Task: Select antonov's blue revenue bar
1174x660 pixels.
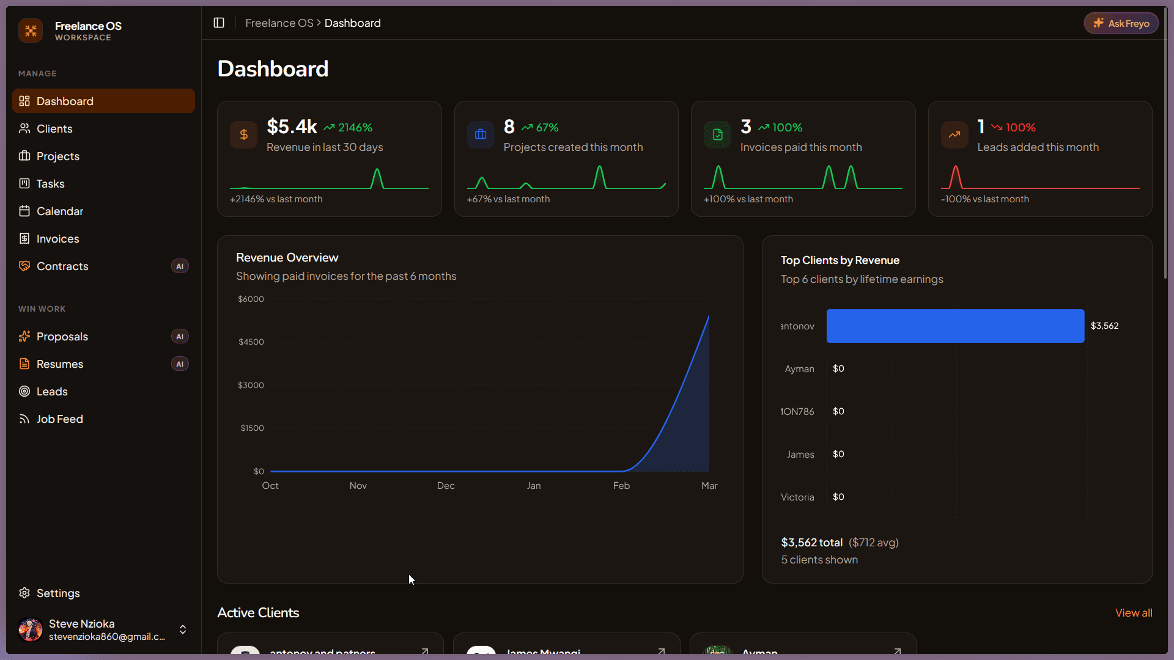Action: tap(954, 326)
